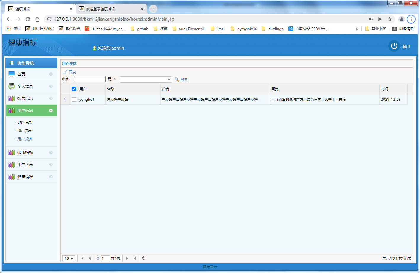Screen dimensions: 420x273
Task: Expand the 健康情况 section arrow
Action: tap(51, 177)
